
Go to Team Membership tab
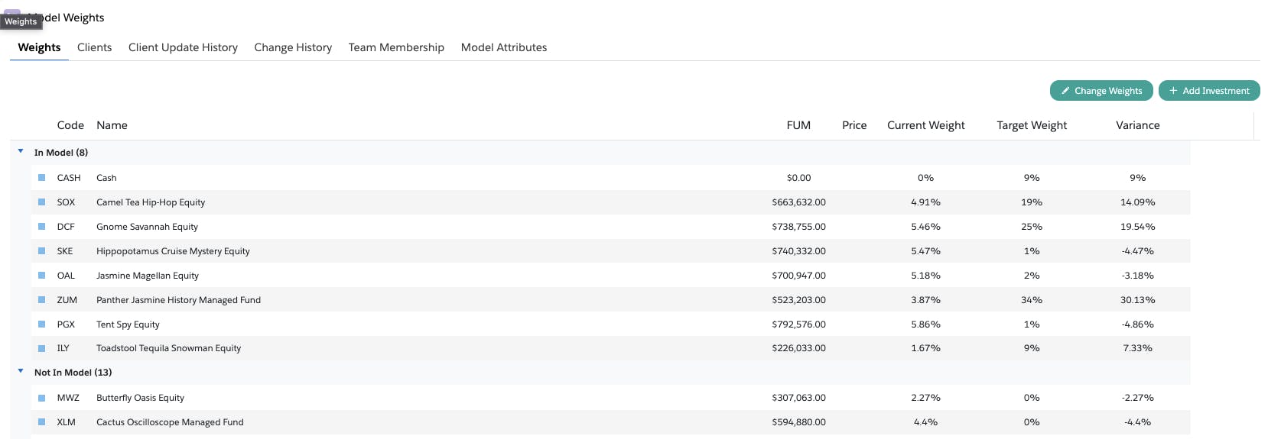(x=396, y=47)
